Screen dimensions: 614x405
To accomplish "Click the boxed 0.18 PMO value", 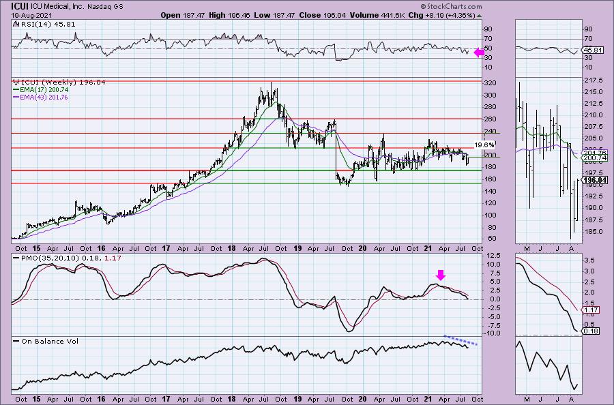I will [591, 331].
